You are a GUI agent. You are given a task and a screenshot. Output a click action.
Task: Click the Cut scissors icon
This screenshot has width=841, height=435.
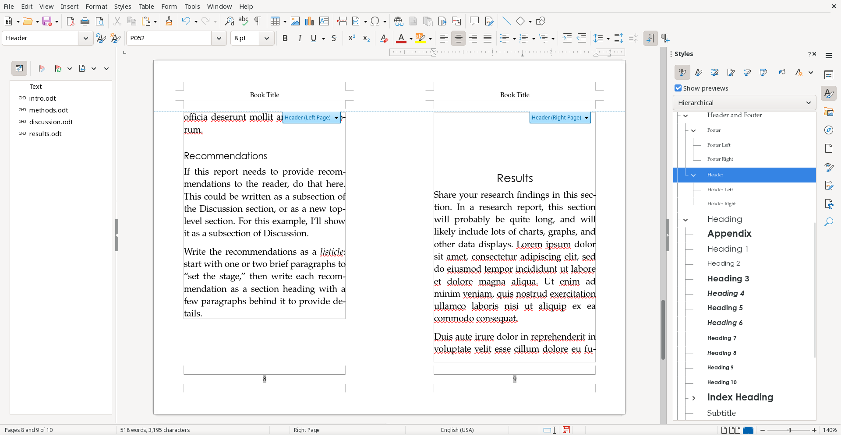click(x=117, y=21)
